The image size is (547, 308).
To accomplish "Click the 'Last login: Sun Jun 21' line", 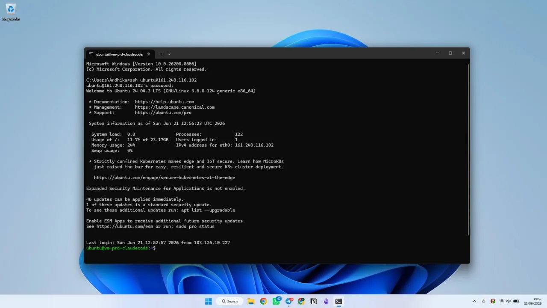I will [x=158, y=243].
